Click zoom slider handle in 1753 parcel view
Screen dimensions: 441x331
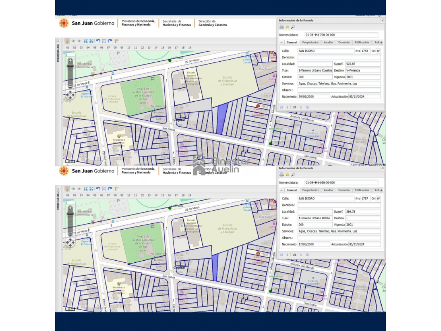click(x=70, y=66)
